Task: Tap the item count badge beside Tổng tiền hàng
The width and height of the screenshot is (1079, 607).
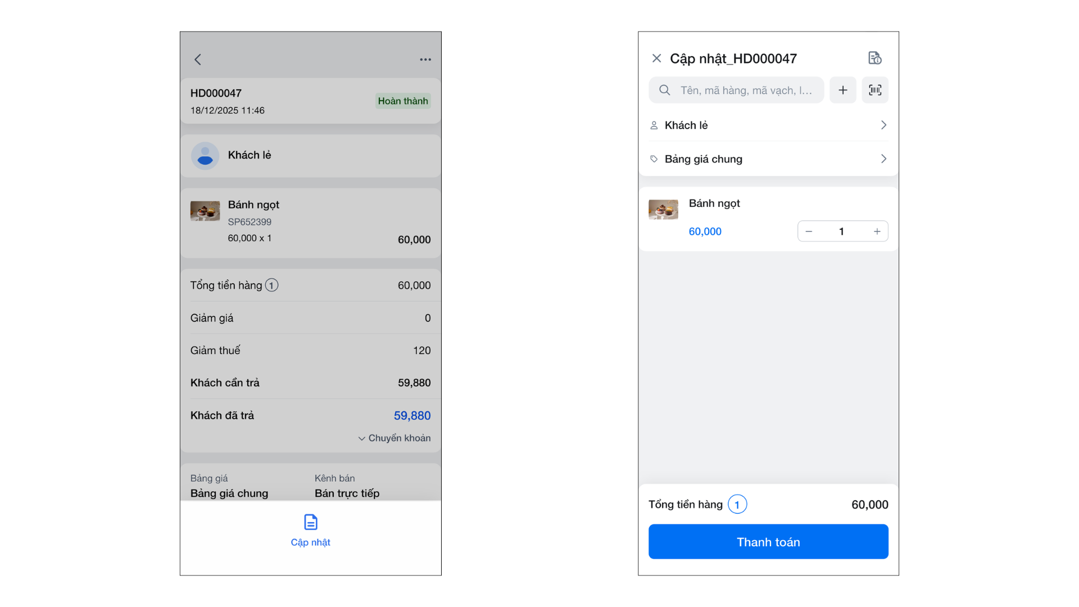Action: [737, 505]
